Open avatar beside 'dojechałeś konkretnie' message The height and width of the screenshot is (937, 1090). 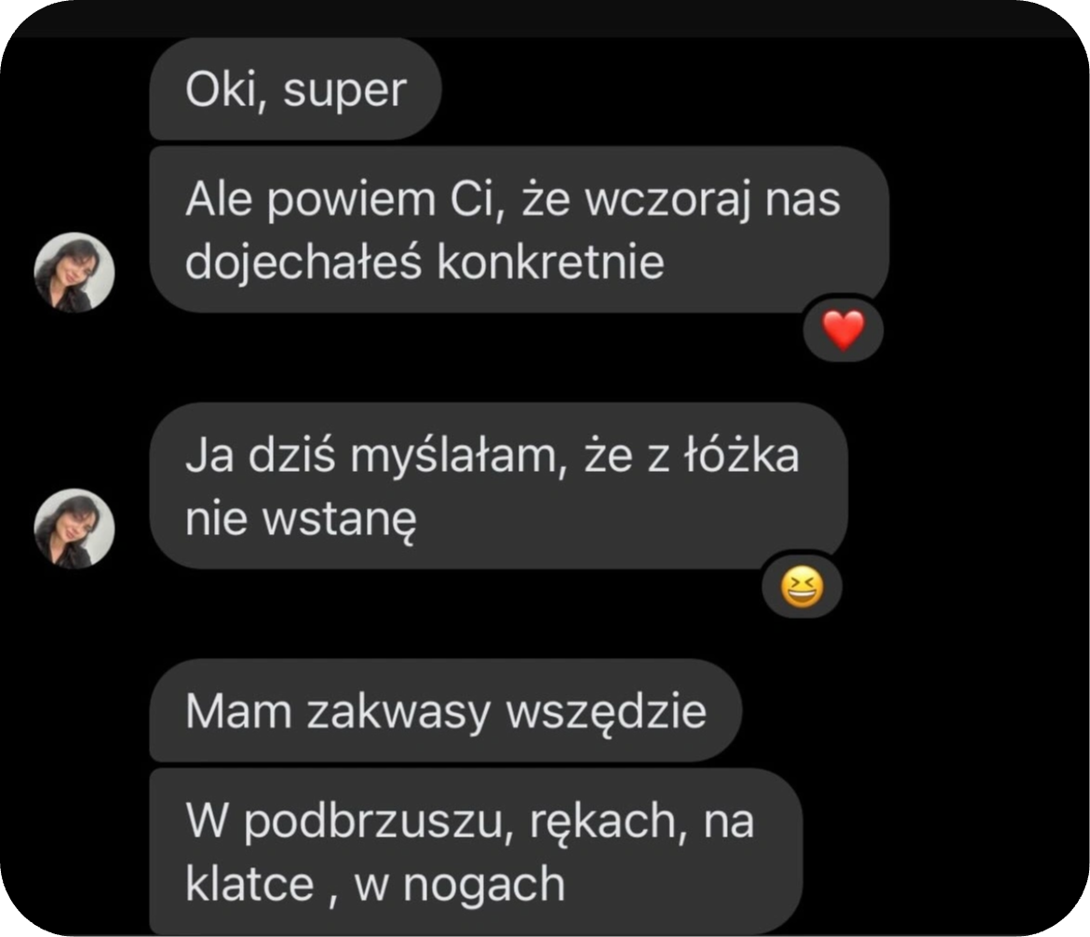74,272
